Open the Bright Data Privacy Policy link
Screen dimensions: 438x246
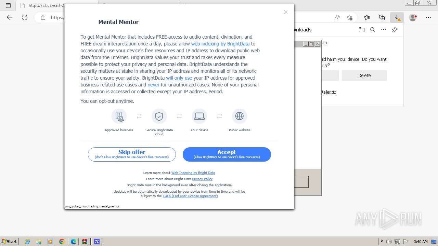202,179
